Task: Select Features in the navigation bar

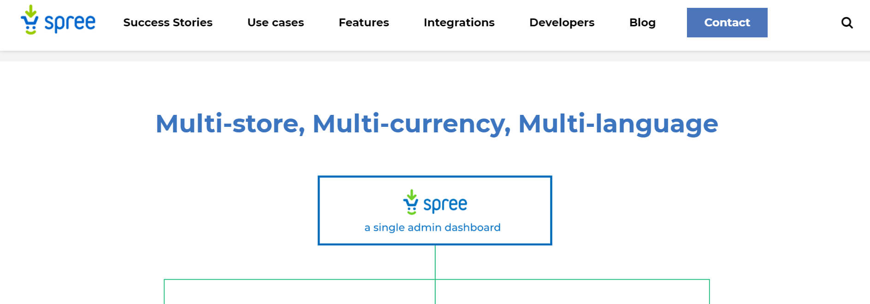Action: 364,23
